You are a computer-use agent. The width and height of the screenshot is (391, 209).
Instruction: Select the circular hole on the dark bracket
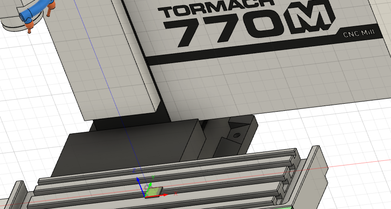(237, 136)
